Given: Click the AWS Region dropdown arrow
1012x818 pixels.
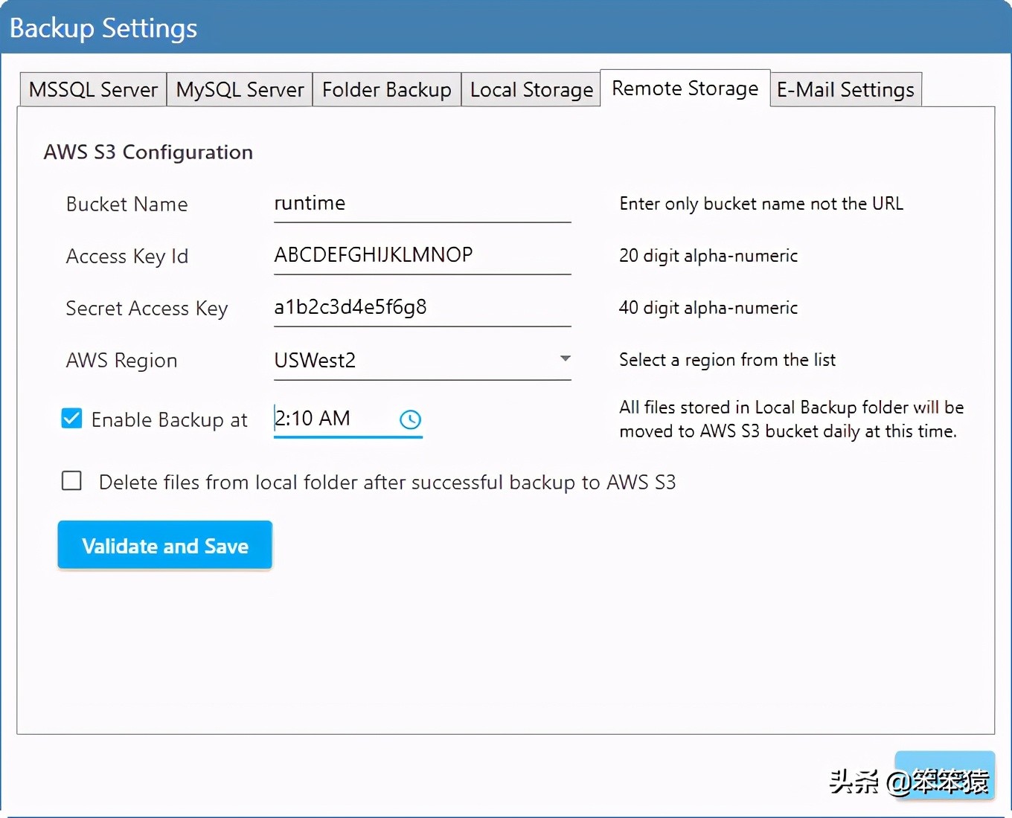Looking at the screenshot, I should [x=566, y=358].
